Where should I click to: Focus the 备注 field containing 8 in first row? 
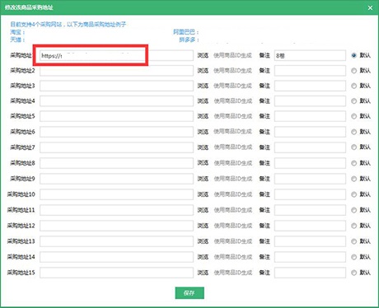pos(310,55)
